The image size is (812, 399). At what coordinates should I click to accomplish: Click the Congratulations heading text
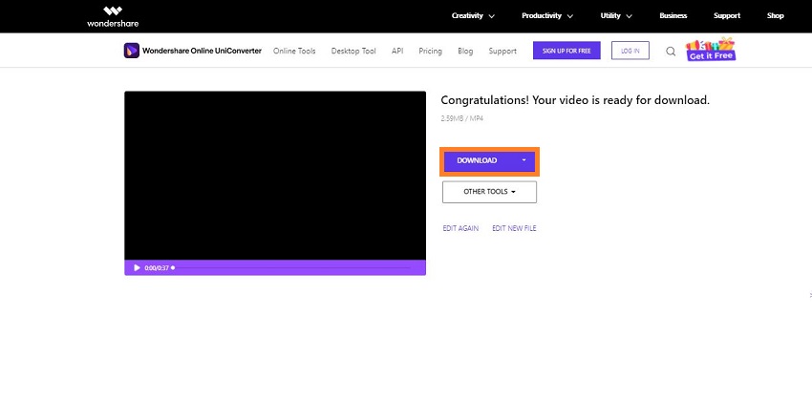[575, 100]
